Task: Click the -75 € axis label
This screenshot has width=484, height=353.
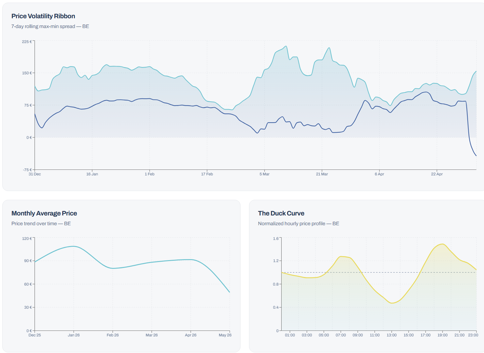Action: (x=27, y=170)
